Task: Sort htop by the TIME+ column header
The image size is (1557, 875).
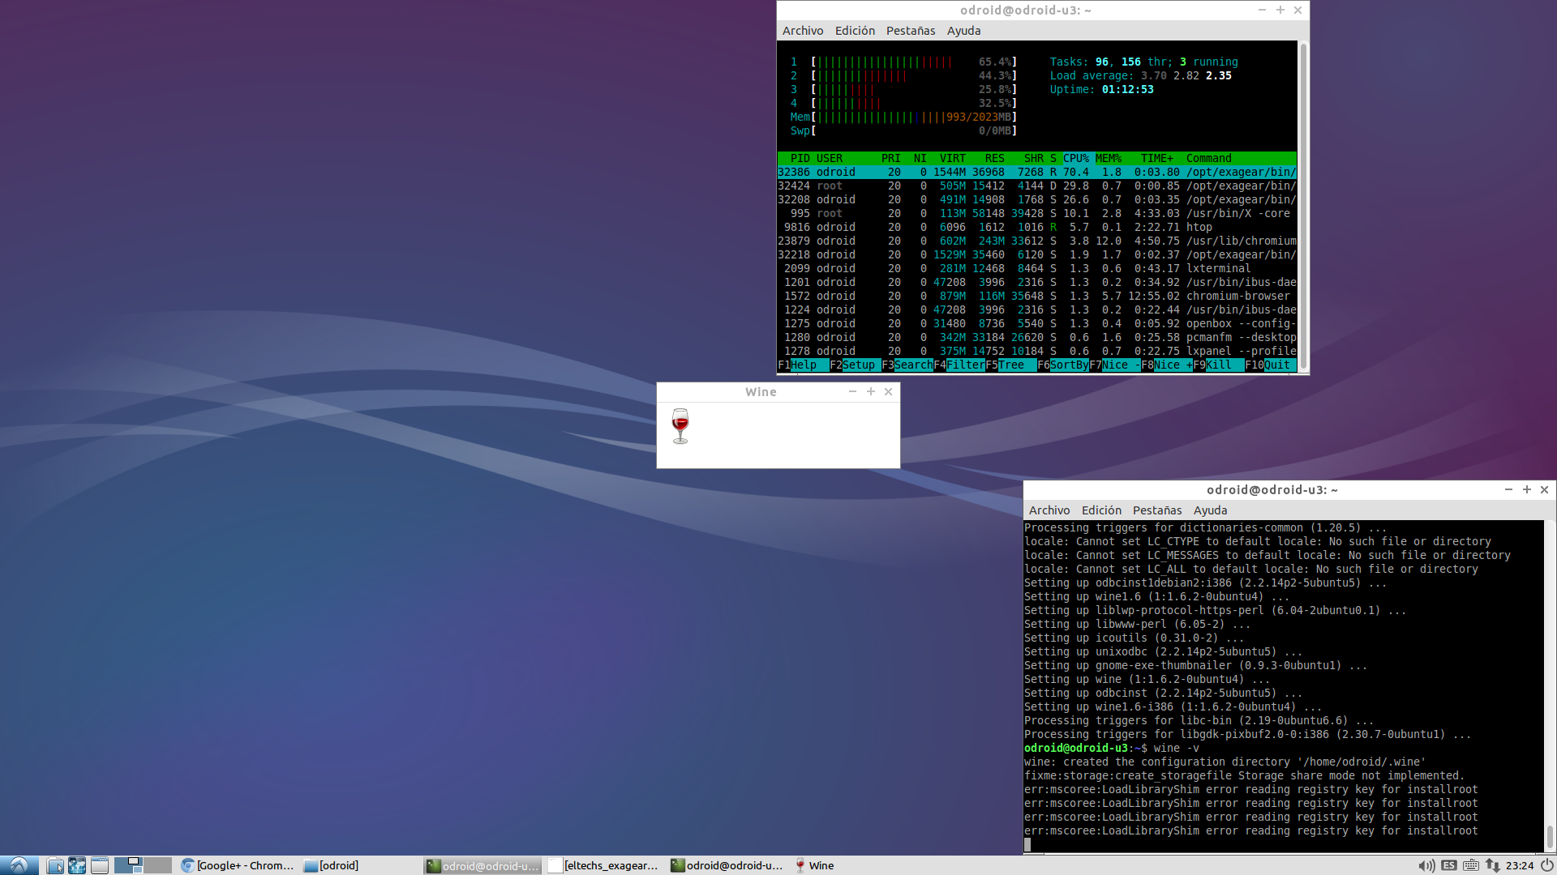Action: point(1157,159)
